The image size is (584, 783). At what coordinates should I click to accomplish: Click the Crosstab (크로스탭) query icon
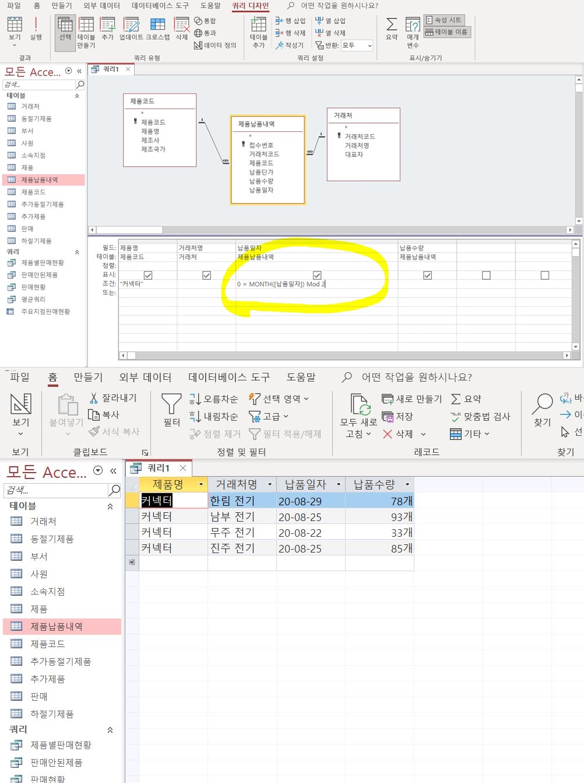point(157,27)
